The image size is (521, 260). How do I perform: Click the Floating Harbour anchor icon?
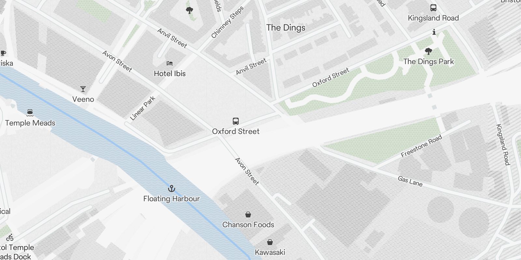point(171,188)
